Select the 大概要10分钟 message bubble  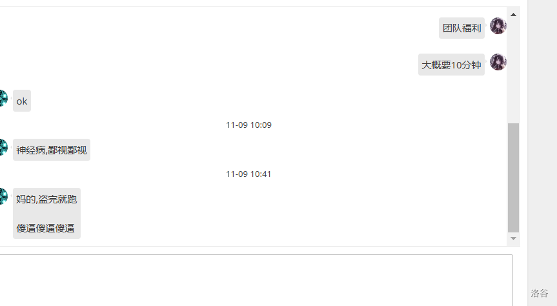(451, 65)
